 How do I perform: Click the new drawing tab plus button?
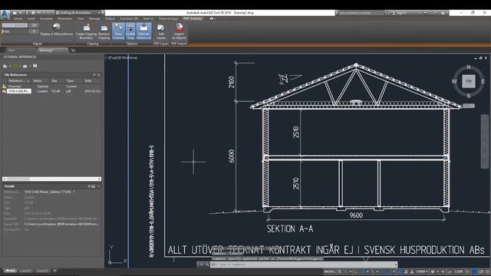tap(73, 51)
